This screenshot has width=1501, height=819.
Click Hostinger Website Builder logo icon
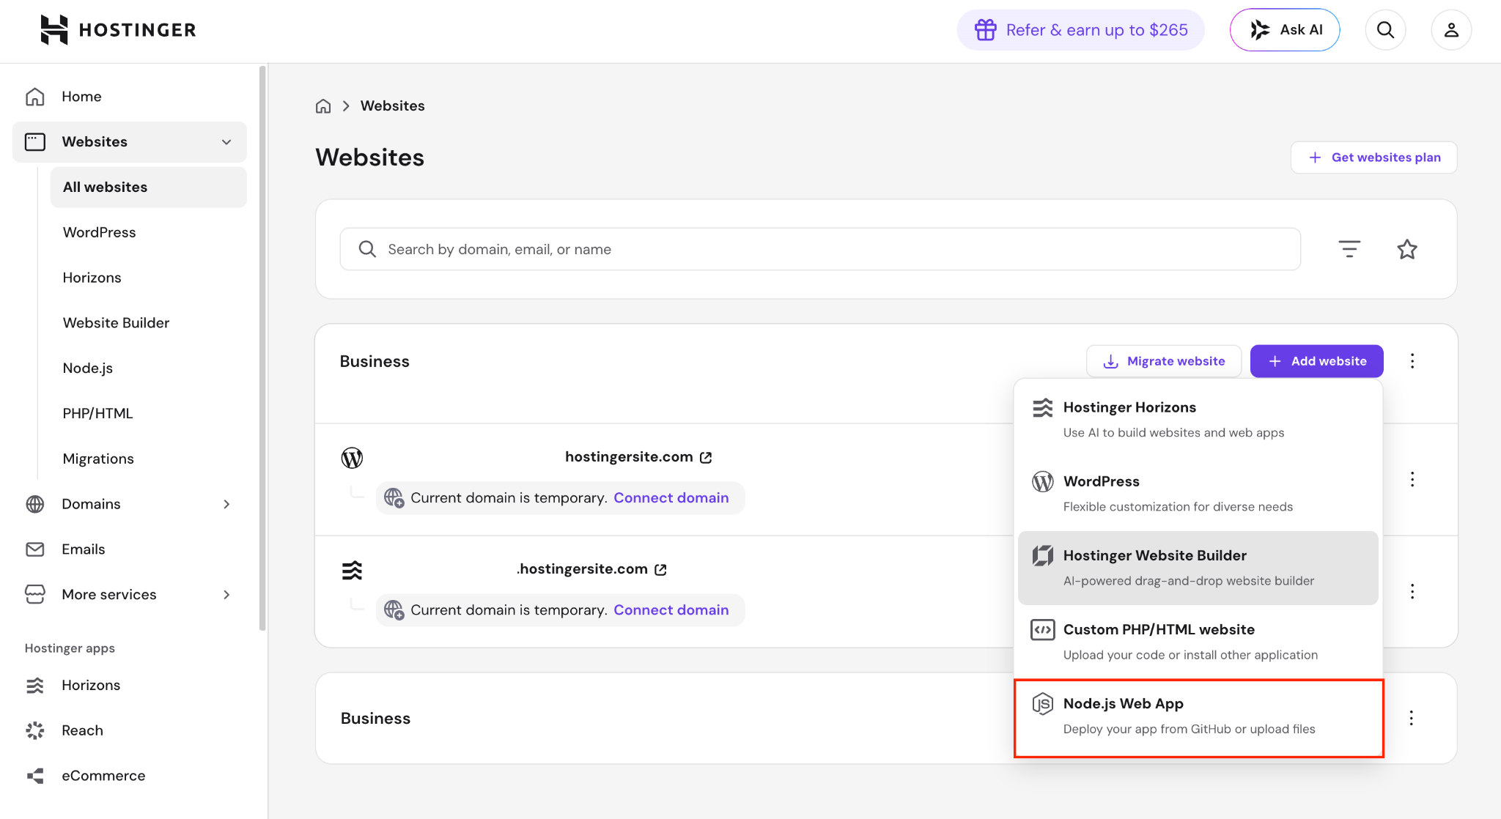(x=1043, y=556)
